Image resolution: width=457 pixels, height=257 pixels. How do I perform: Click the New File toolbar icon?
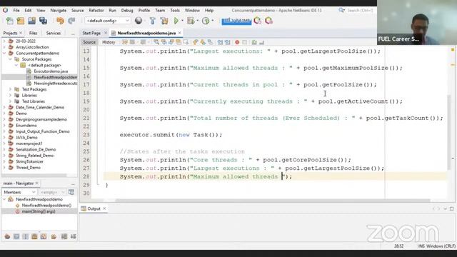[x=9, y=21]
